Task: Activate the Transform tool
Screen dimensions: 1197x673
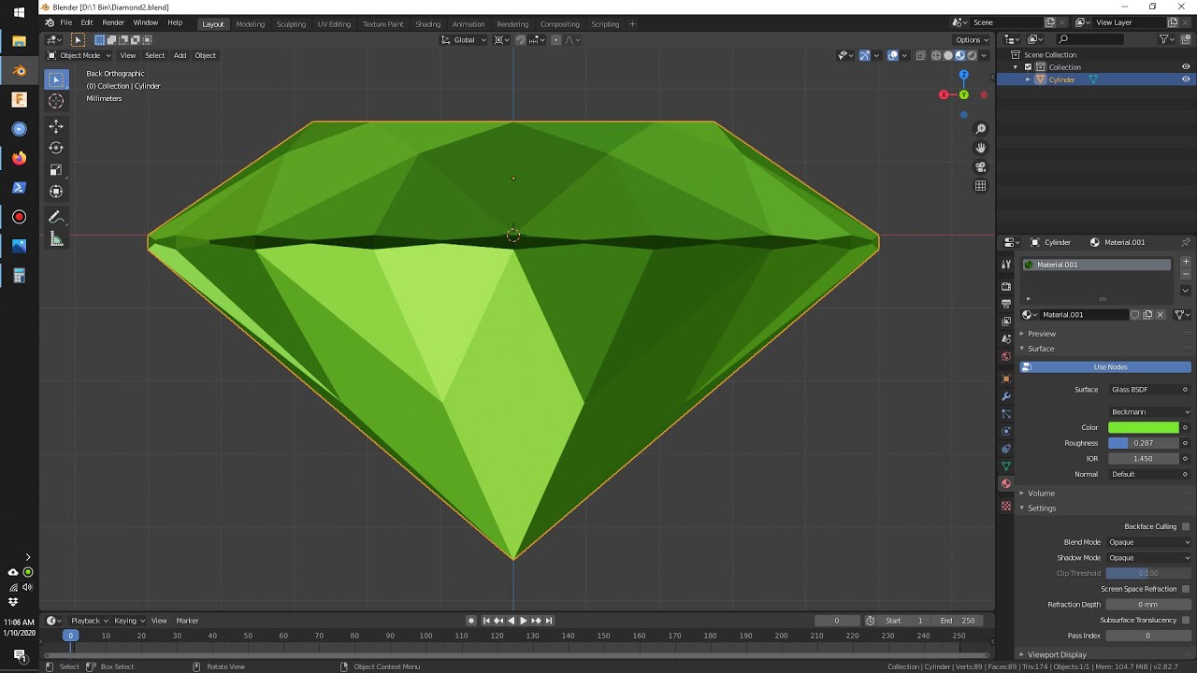Action: pos(56,192)
